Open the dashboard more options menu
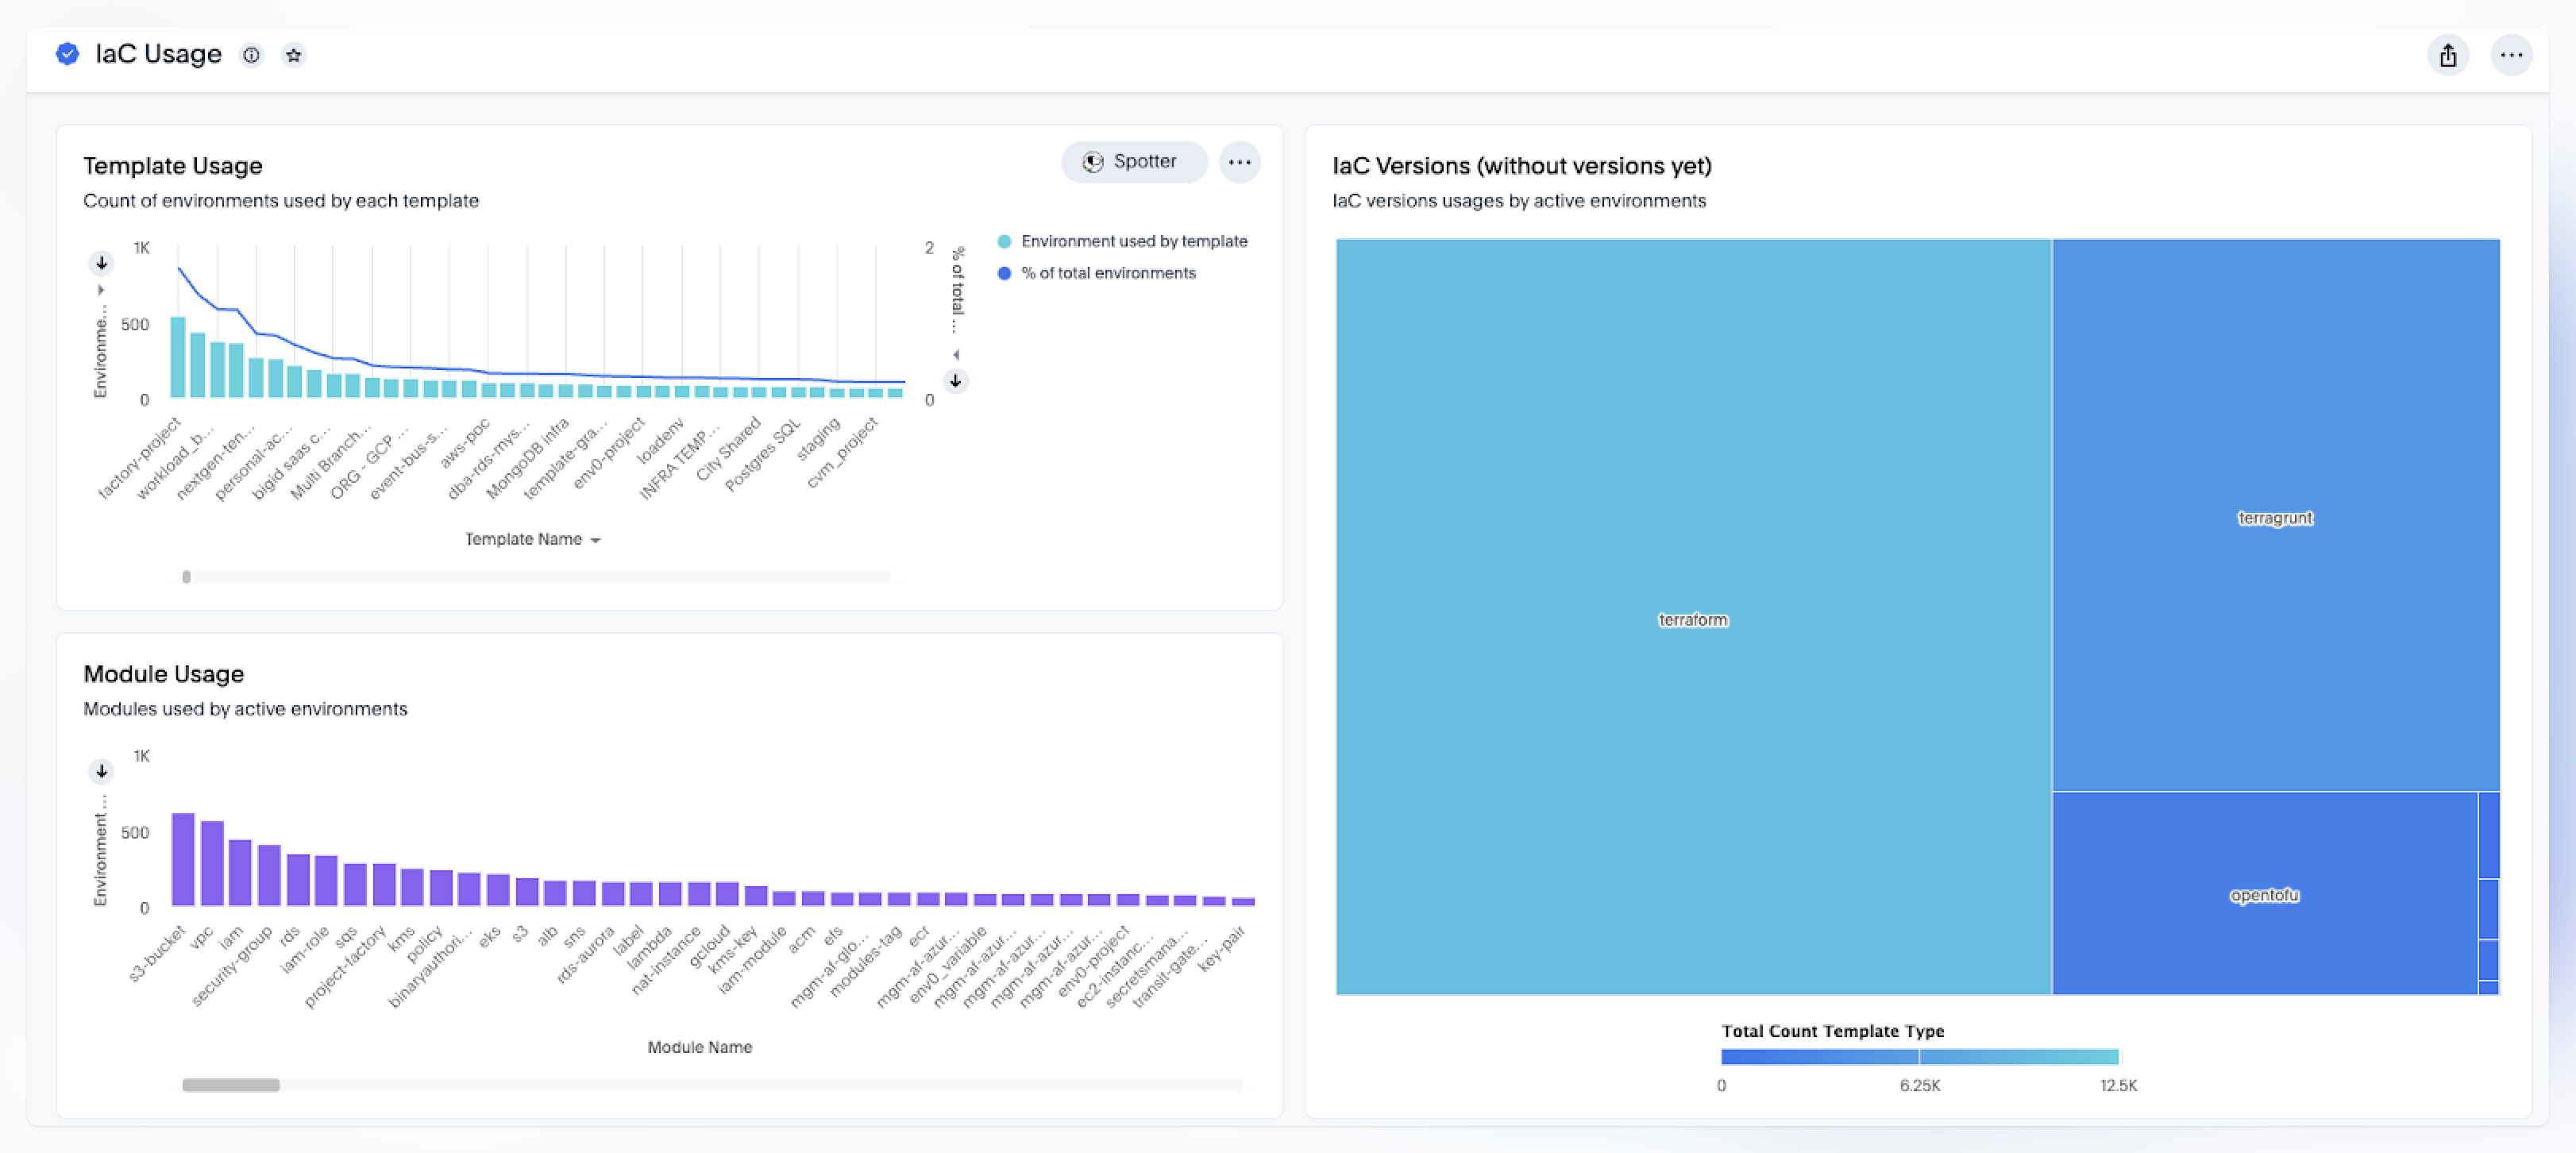 coord(2511,55)
